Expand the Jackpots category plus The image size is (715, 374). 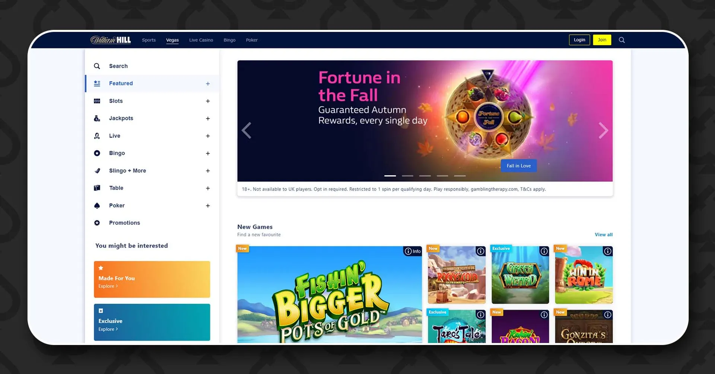coord(208,119)
